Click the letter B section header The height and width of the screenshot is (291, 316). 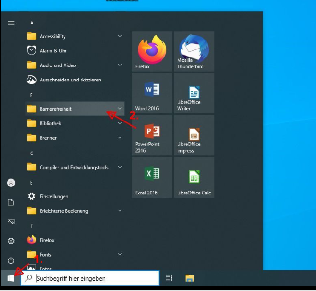click(x=32, y=95)
